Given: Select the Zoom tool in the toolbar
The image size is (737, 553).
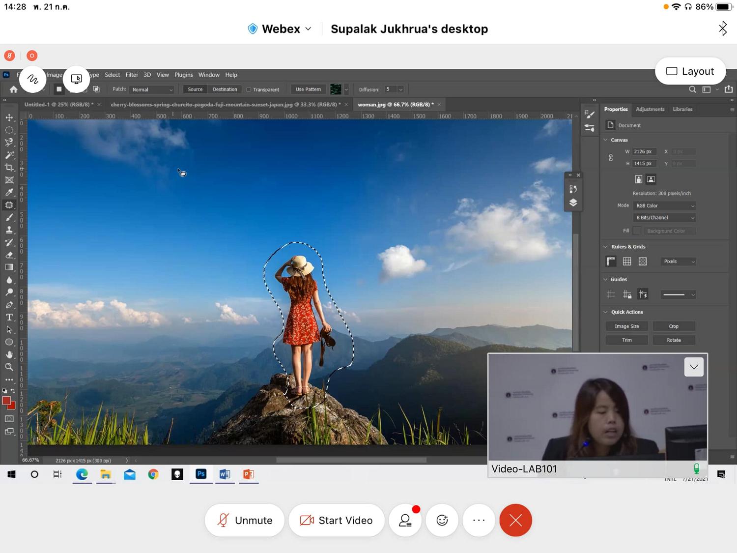Looking at the screenshot, I should tap(9, 367).
